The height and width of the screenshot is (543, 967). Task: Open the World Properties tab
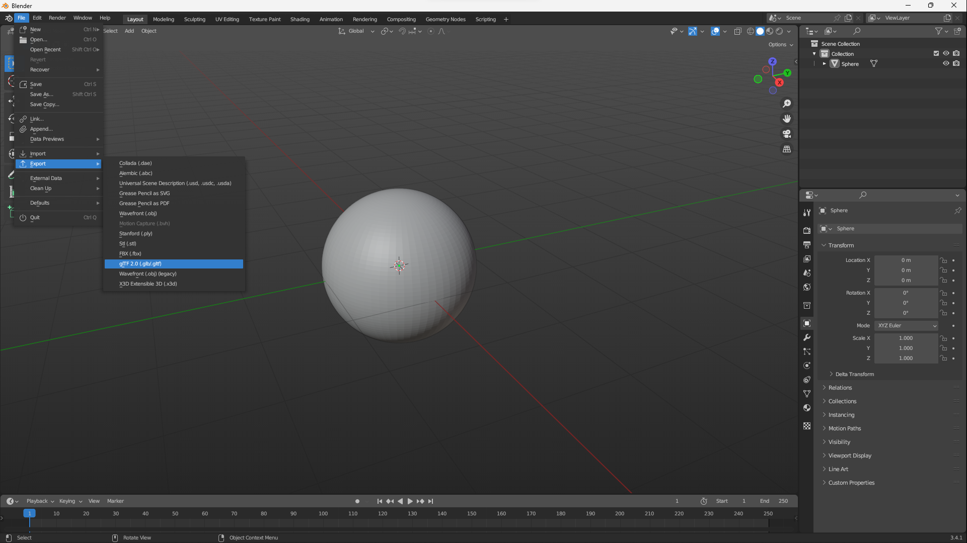click(x=807, y=287)
